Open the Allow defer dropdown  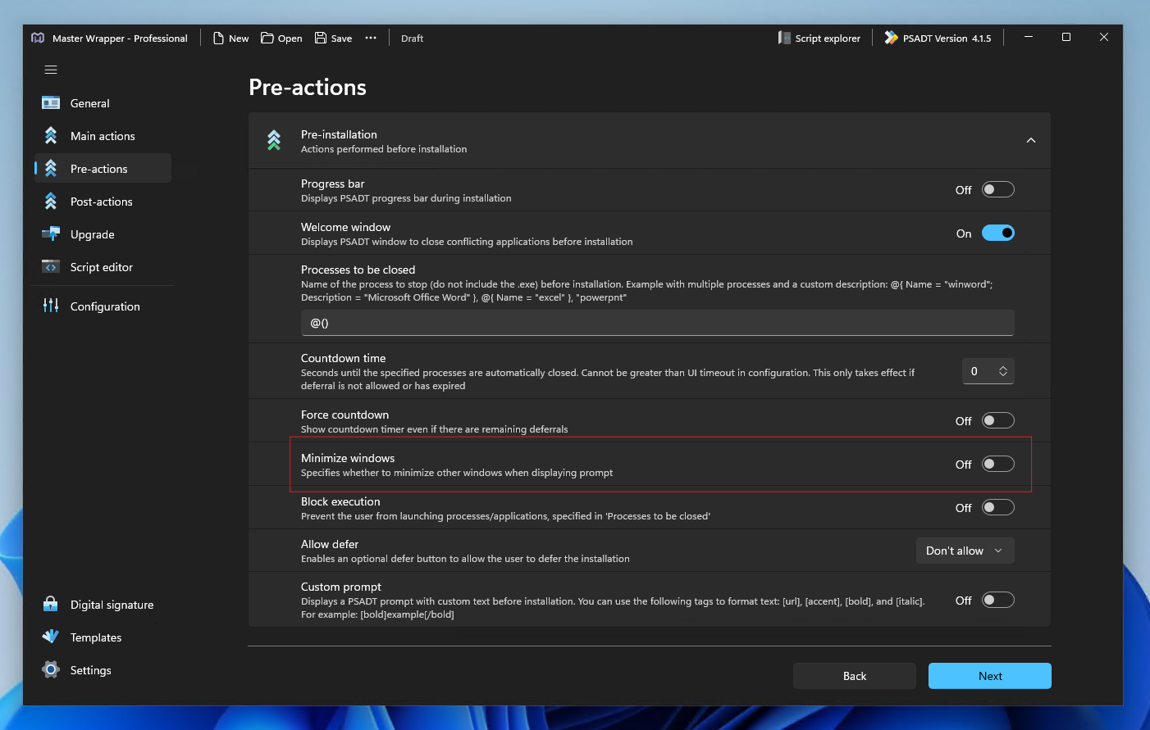coord(965,551)
